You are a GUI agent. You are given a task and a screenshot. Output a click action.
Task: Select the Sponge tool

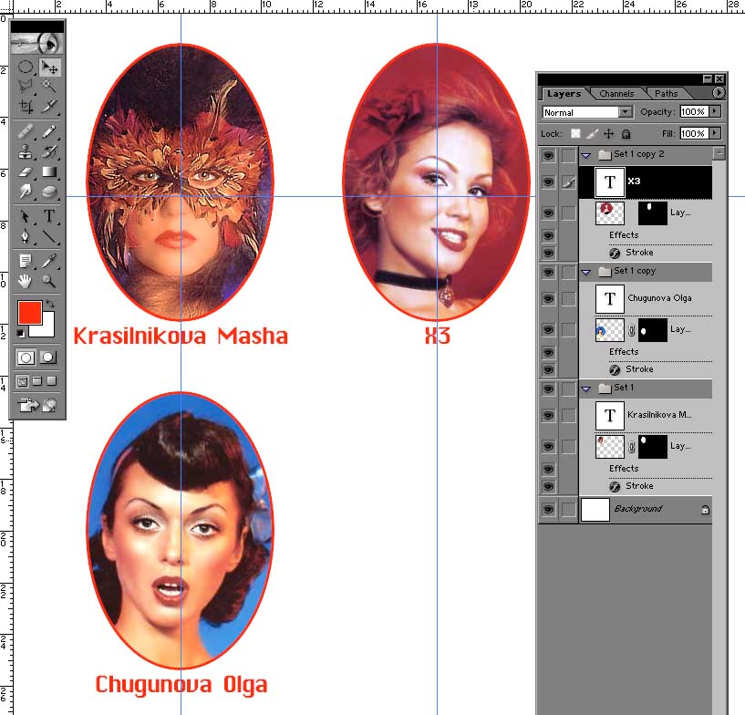(49, 191)
